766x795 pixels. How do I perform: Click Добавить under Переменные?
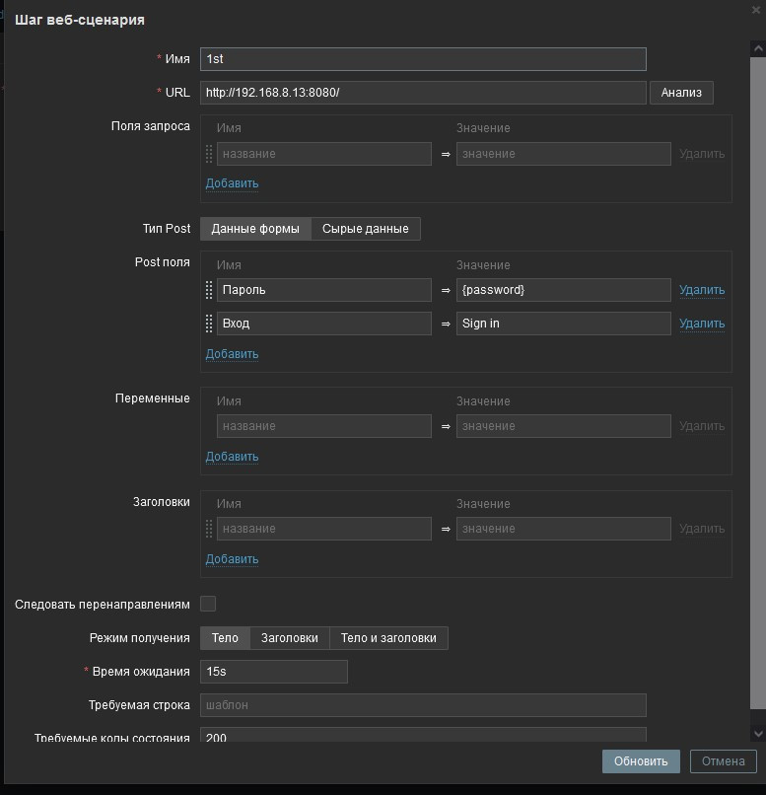pos(232,457)
